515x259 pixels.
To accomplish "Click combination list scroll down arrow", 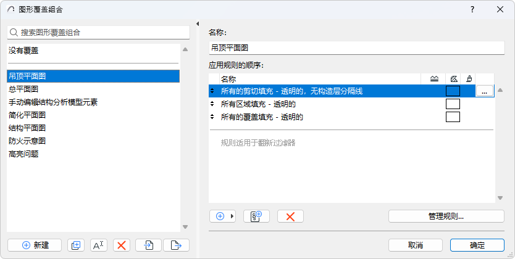I will click(185, 227).
